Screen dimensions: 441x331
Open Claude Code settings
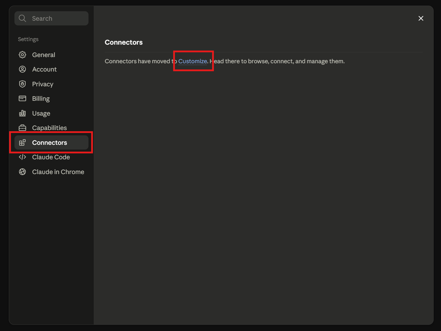51,157
